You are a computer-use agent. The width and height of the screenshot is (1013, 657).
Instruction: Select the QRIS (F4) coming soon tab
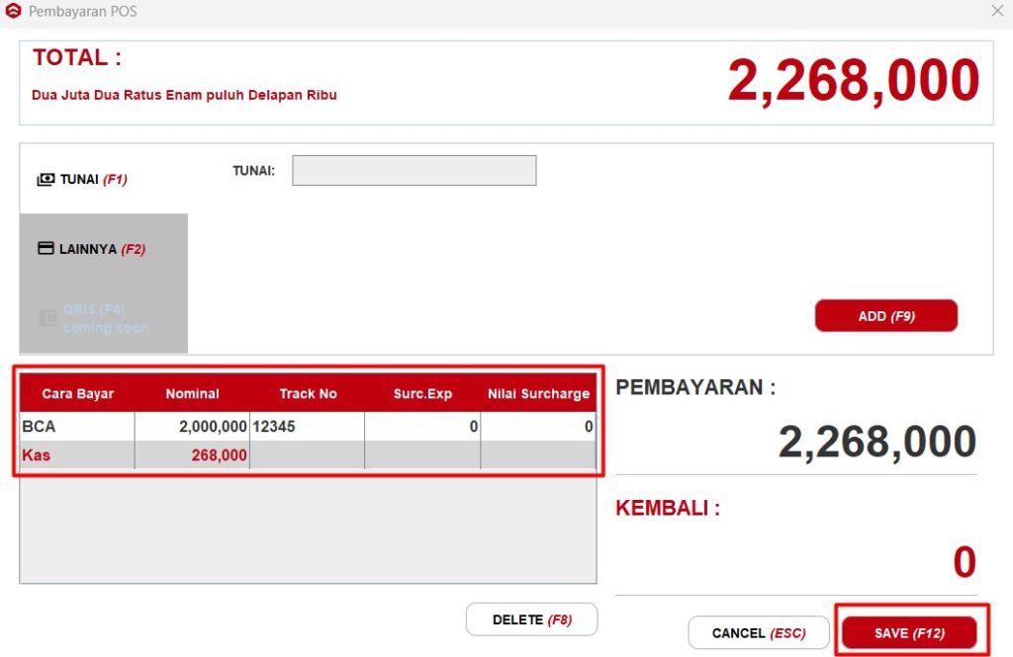(104, 318)
